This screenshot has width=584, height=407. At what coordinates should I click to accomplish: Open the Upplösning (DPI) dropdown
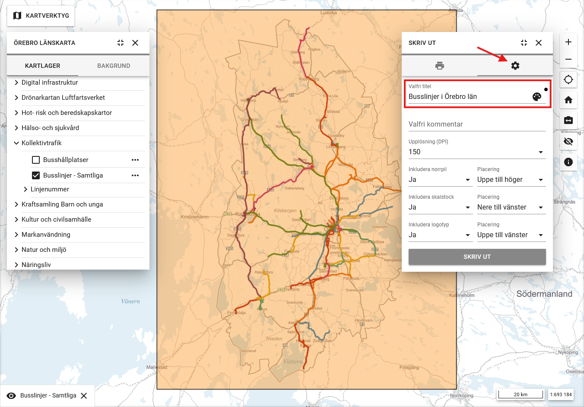coord(477,152)
